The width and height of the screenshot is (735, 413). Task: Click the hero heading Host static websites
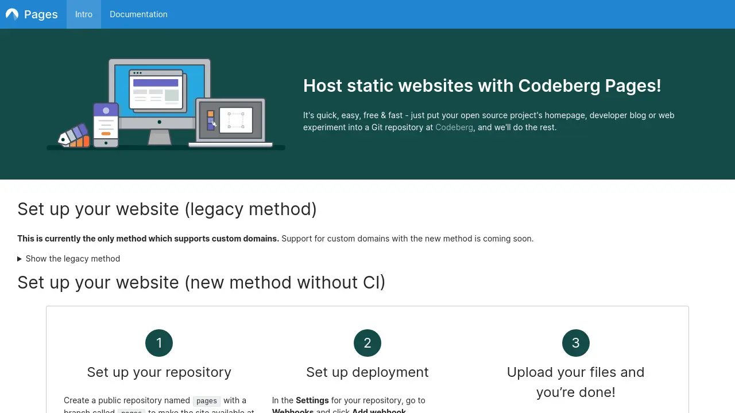coord(482,85)
